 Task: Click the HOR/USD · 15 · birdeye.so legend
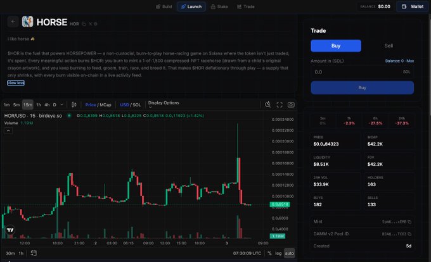point(33,116)
